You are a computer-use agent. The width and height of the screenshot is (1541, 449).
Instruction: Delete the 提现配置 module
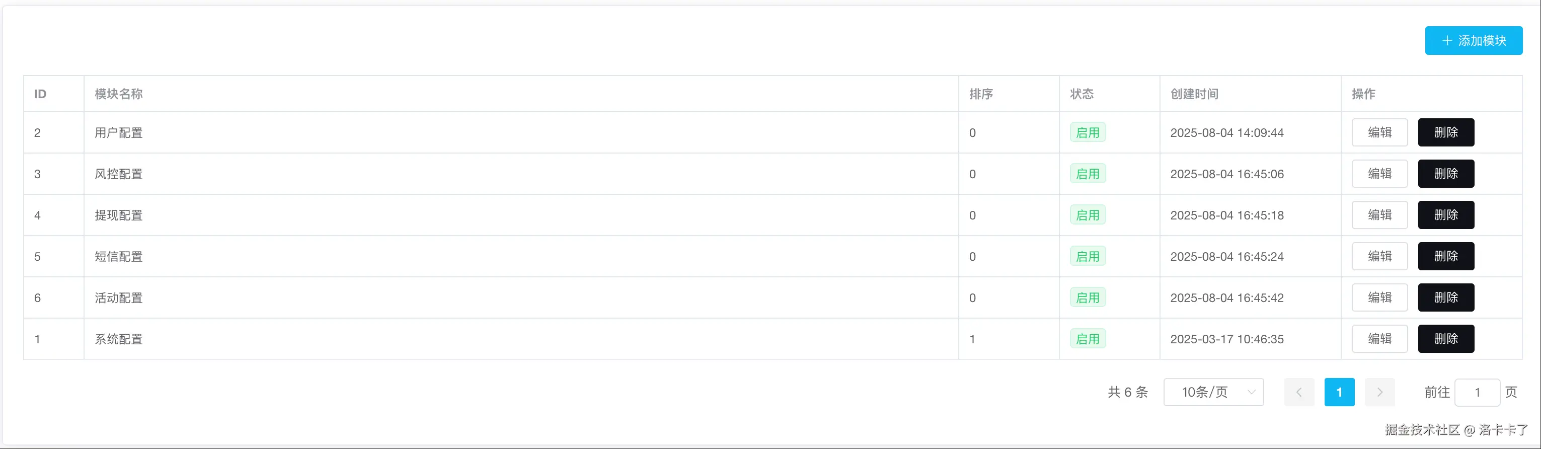(1445, 215)
